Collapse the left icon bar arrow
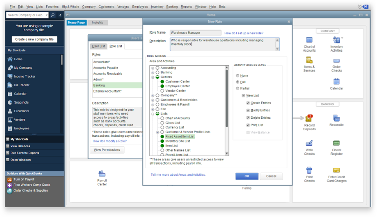Viewport: 377px width, 217px height. 60,15
